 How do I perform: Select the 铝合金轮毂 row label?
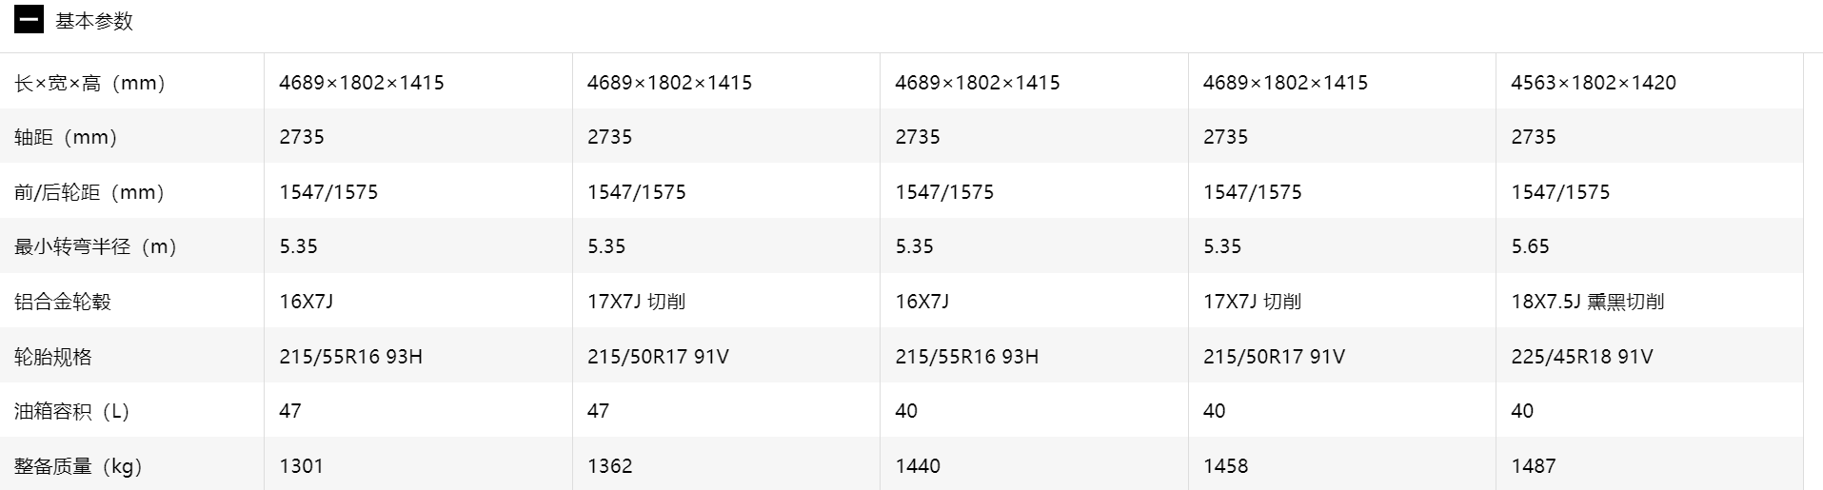63,302
